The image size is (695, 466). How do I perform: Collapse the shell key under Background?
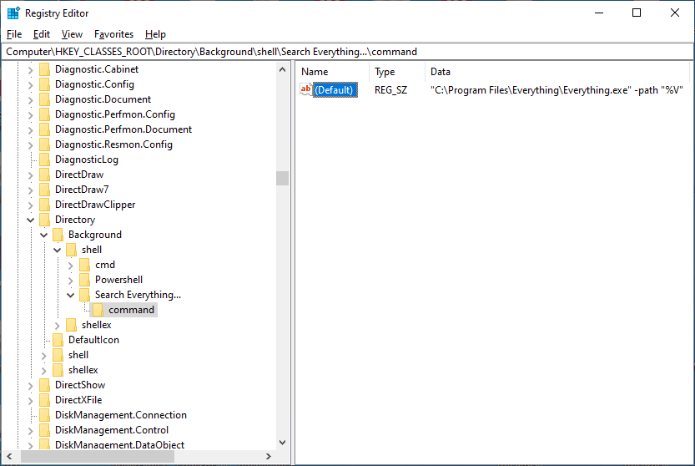point(58,251)
